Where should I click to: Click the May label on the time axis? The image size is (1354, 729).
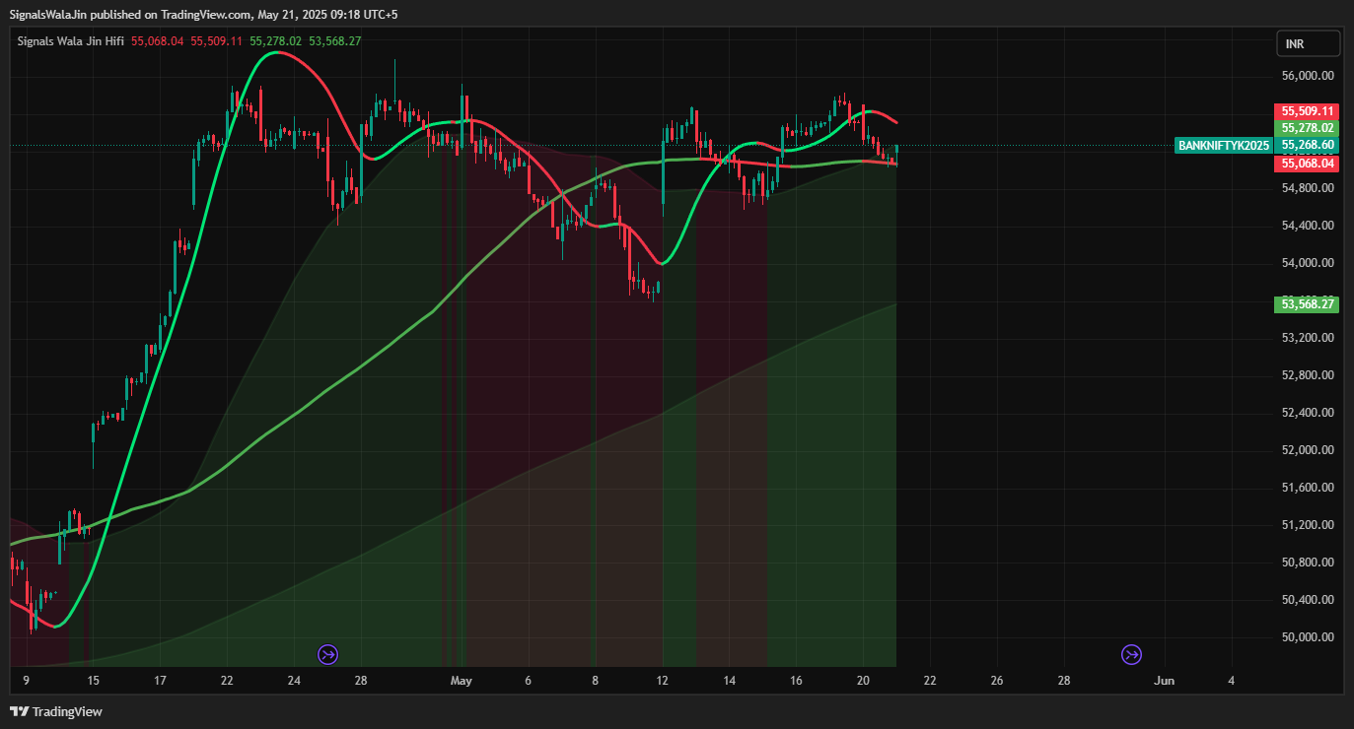(x=461, y=681)
